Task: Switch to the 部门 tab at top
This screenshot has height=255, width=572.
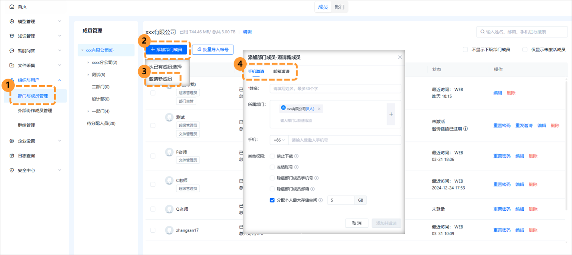Action: click(x=339, y=7)
